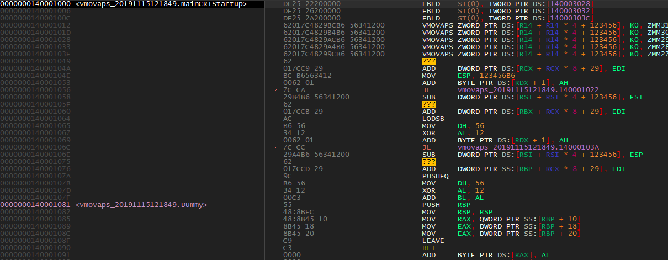Select address 0000000140001049
Image resolution: width=668 pixels, height=260 pixels.
click(x=35, y=61)
